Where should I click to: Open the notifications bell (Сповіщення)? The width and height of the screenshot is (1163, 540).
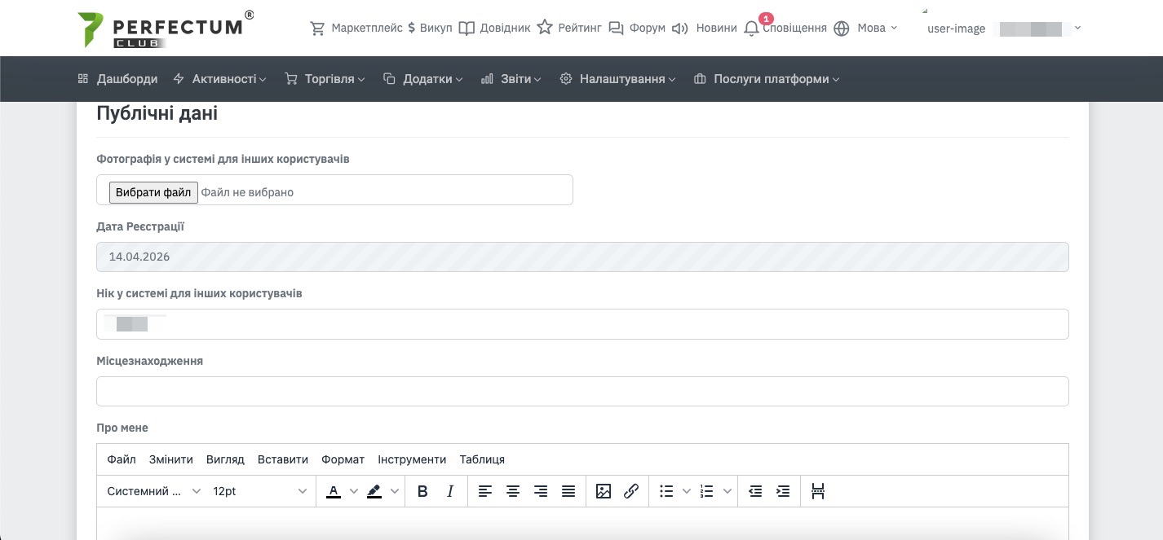click(751, 29)
